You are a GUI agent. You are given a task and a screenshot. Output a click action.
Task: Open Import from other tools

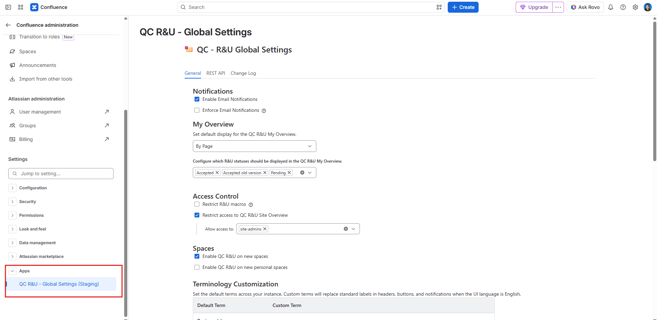46,79
